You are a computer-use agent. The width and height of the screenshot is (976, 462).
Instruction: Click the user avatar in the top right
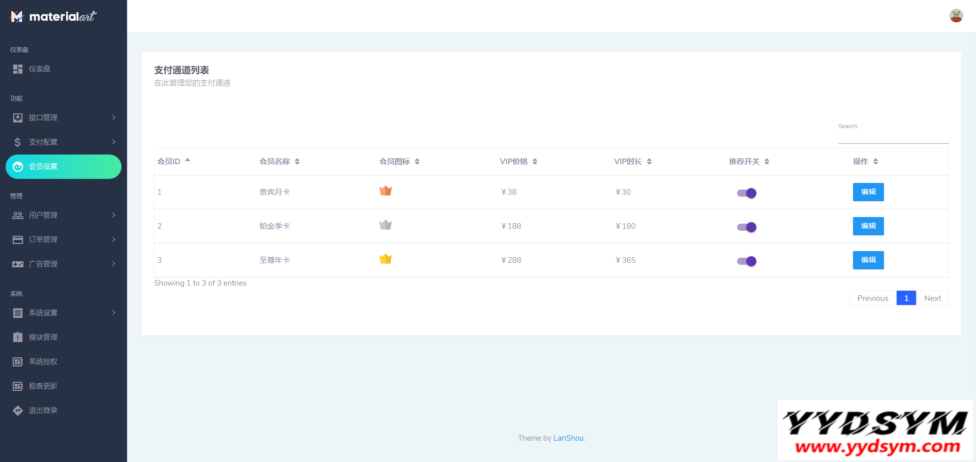pos(956,16)
